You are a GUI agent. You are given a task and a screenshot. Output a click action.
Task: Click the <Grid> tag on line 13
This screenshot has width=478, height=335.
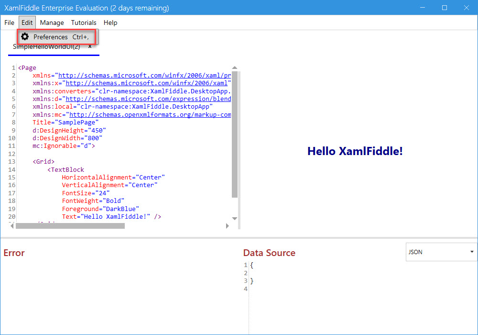pyautogui.click(x=43, y=161)
